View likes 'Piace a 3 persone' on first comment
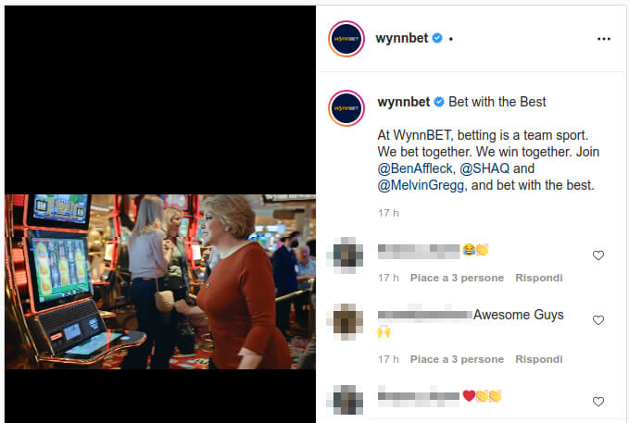629x423 pixels. click(x=457, y=278)
